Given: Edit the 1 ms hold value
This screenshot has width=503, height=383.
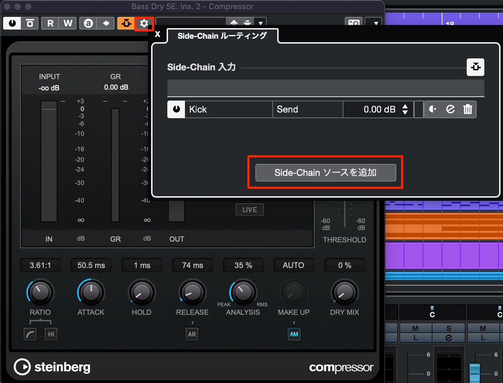Looking at the screenshot, I should click(142, 265).
